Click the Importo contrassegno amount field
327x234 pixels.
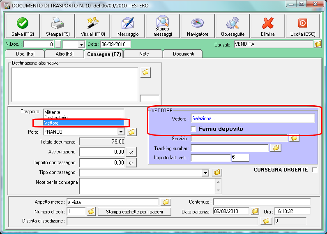coord(102,162)
